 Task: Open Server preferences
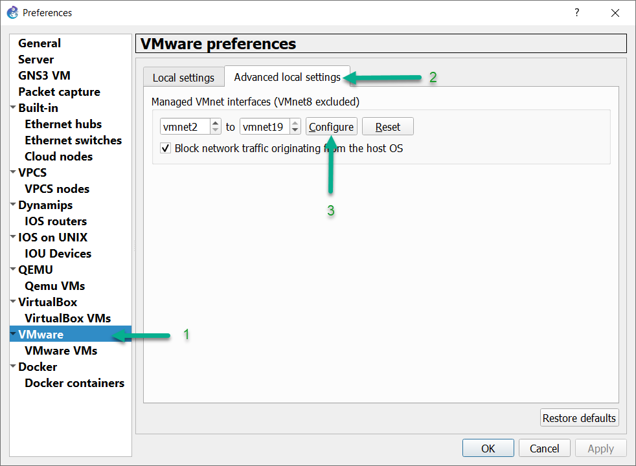point(36,59)
